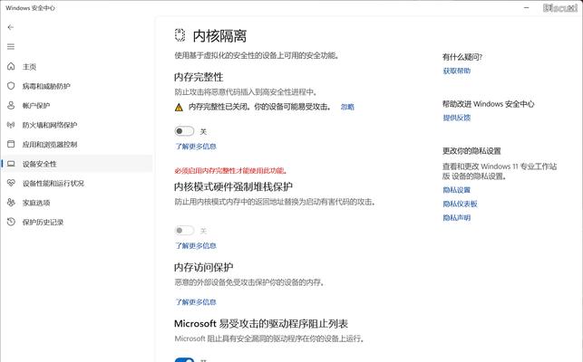583x362 pixels.
Task: Toggle the 内核模式硬件强制堆栈保护 switch
Action: click(x=184, y=231)
